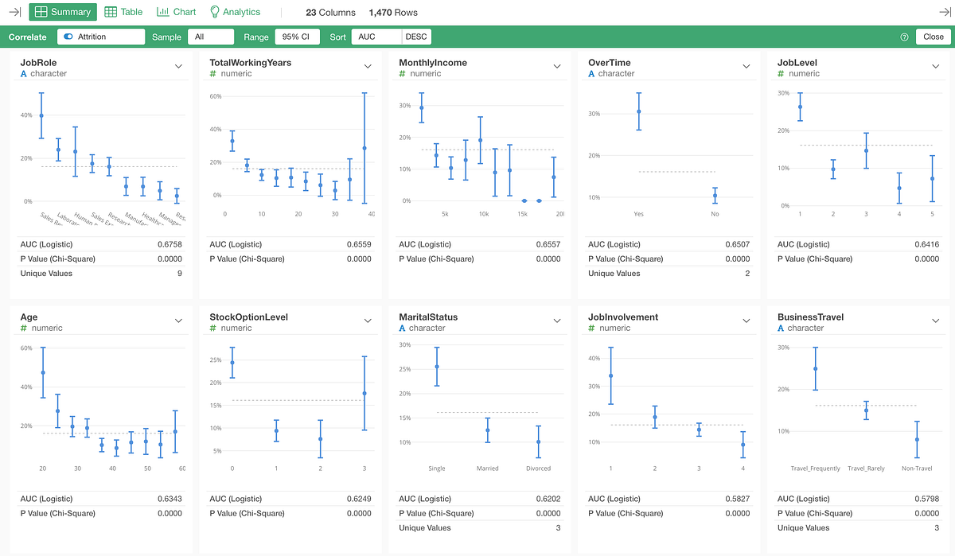955x556 pixels.
Task: Click the AUC sort input field
Action: coord(376,37)
